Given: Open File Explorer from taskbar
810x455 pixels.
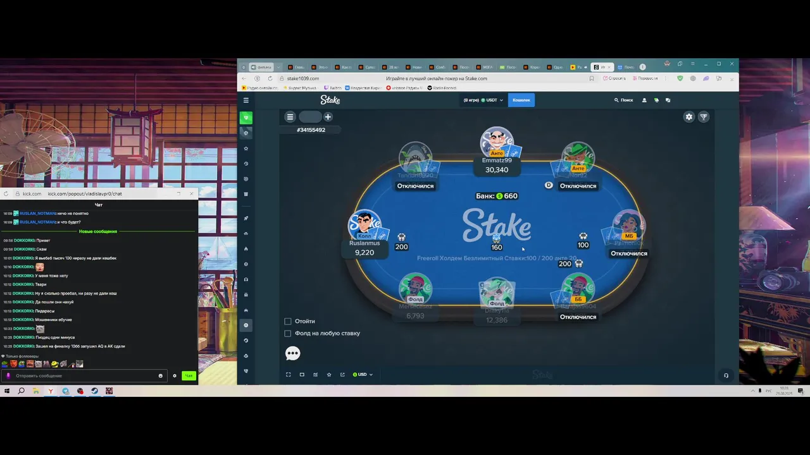Looking at the screenshot, I should tap(36, 391).
